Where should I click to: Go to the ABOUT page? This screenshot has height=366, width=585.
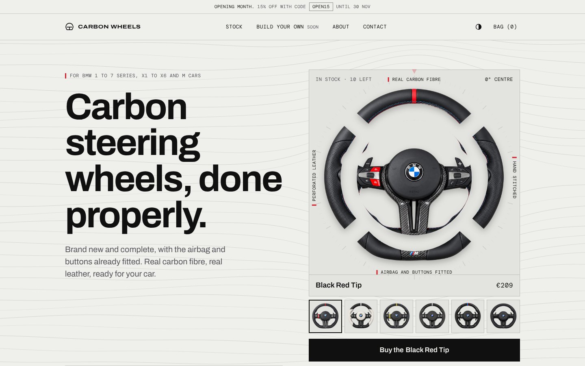[x=341, y=27]
